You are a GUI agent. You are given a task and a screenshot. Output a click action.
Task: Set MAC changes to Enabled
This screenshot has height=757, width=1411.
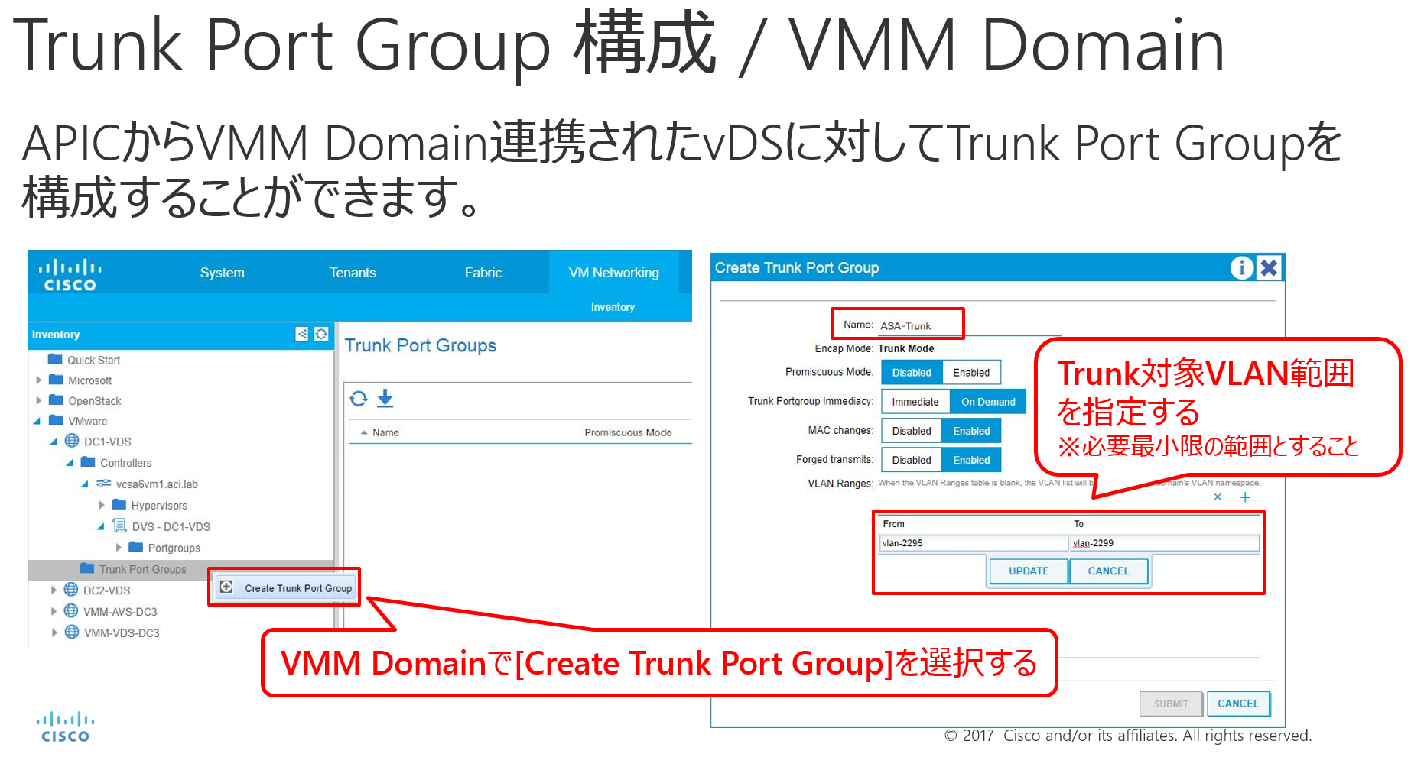(971, 431)
